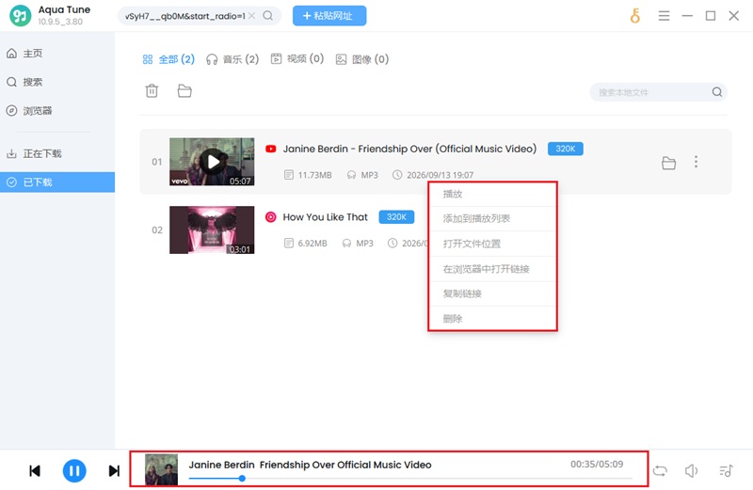Choose 复制链接 in context menu
753x490 pixels.
pos(492,293)
